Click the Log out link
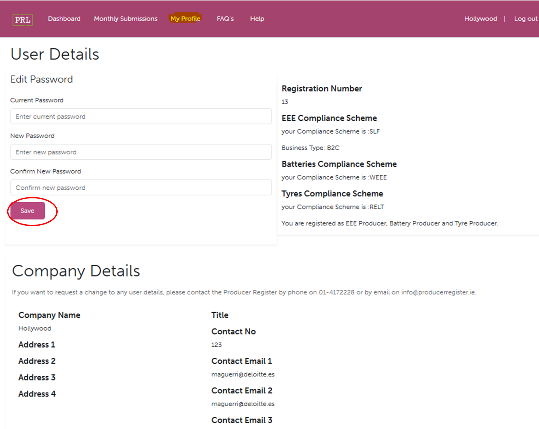539x429 pixels. coord(525,19)
